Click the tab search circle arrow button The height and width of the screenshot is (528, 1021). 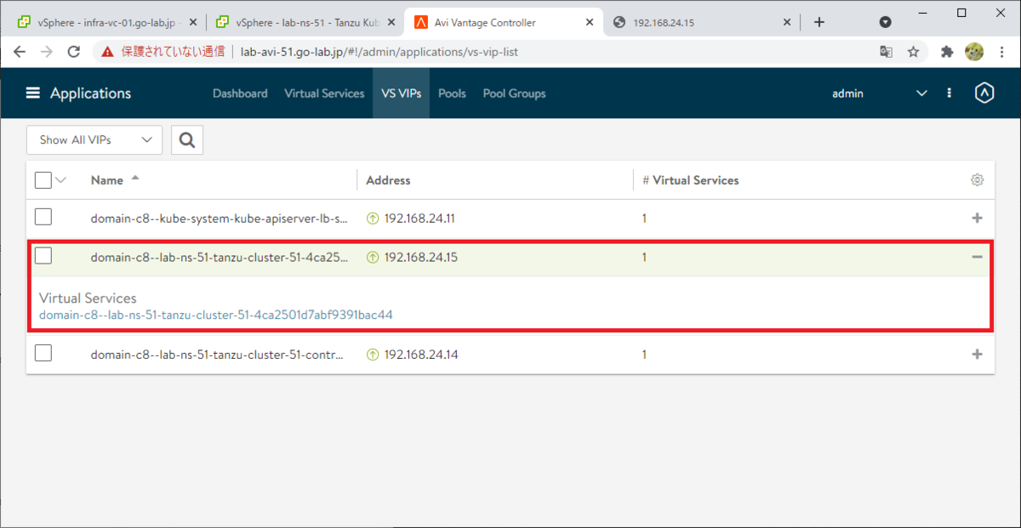(885, 22)
